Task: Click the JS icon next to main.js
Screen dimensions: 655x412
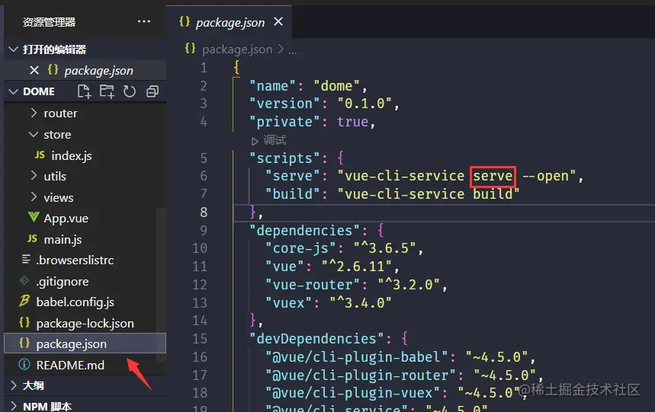Action: click(32, 238)
